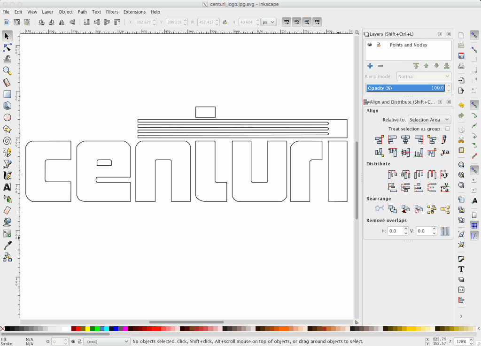
Task: Select the 3D box tool
Action: [x=7, y=106]
